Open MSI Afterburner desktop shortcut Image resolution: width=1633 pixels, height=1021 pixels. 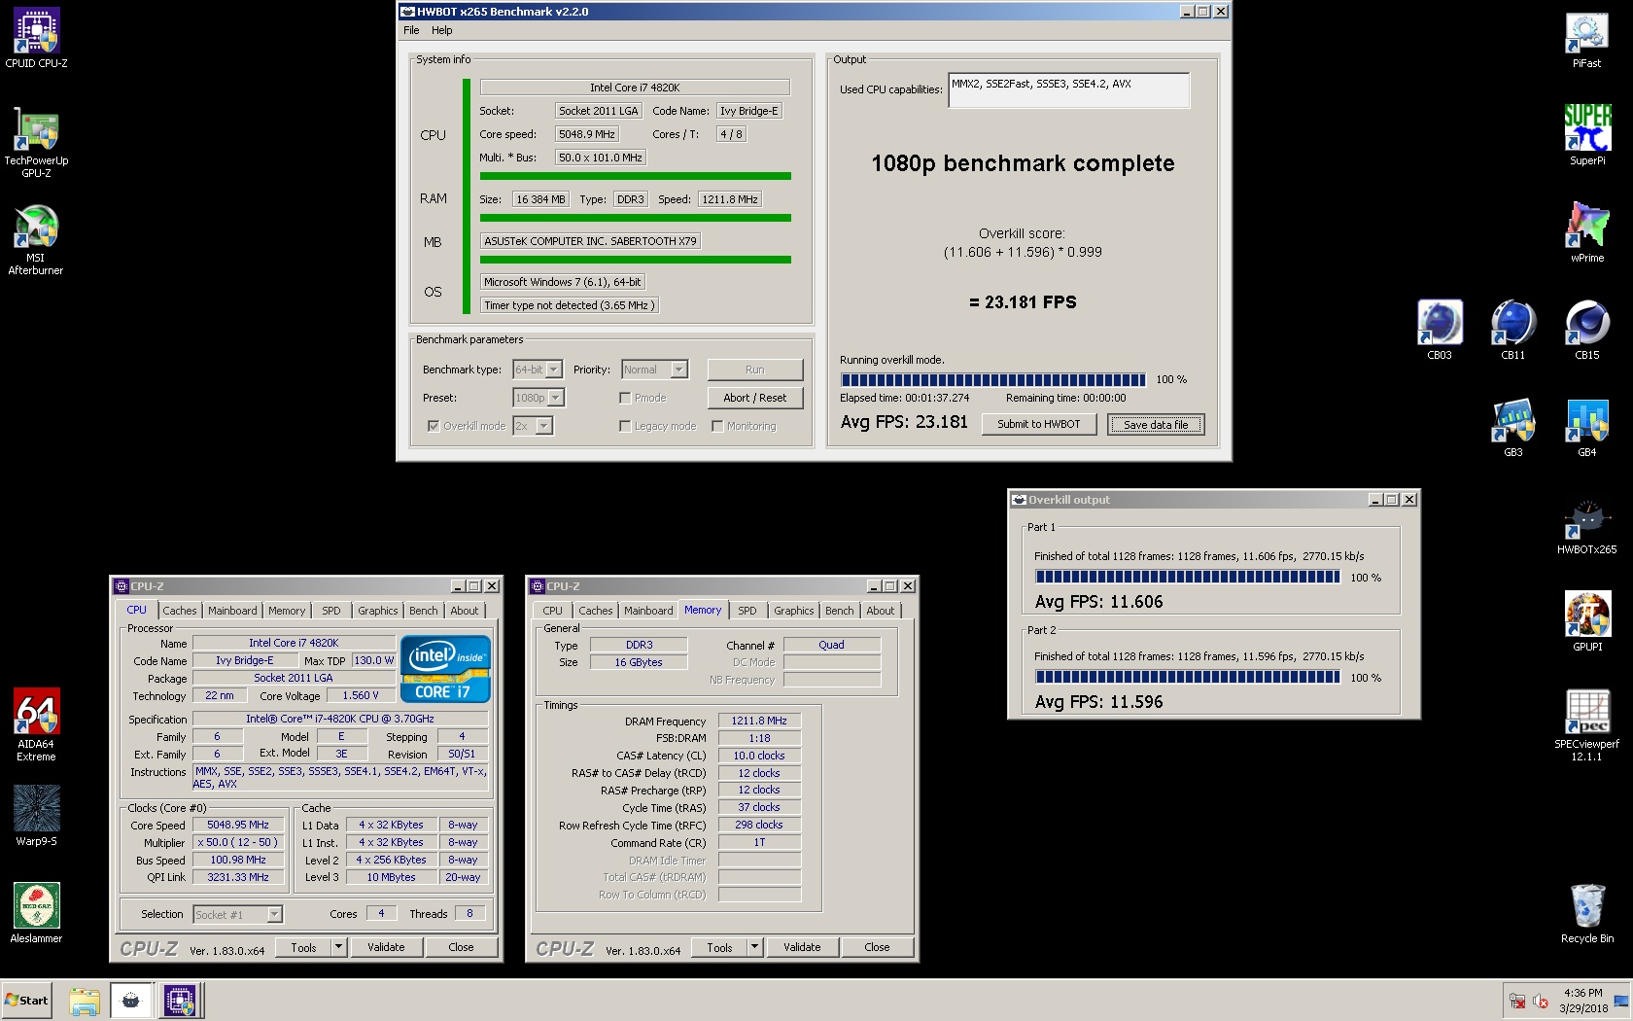(36, 239)
